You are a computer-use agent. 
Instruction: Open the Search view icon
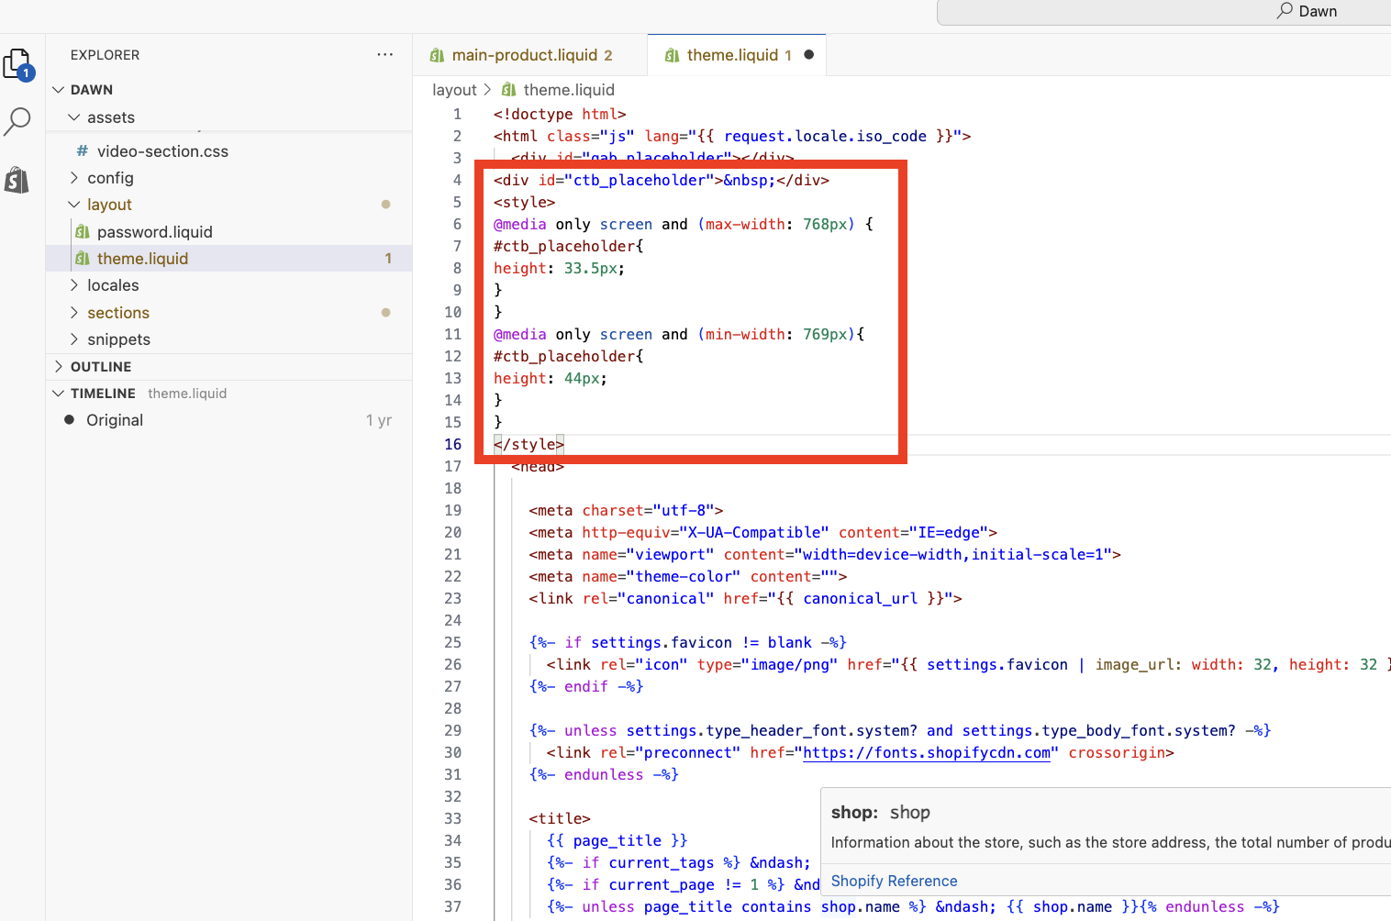coord(17,121)
